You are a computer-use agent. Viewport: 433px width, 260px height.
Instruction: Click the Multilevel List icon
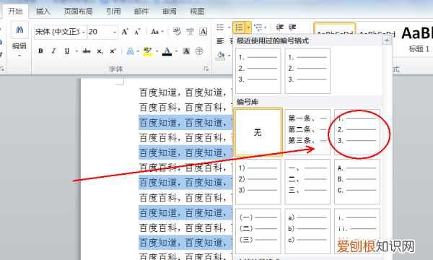(258, 27)
